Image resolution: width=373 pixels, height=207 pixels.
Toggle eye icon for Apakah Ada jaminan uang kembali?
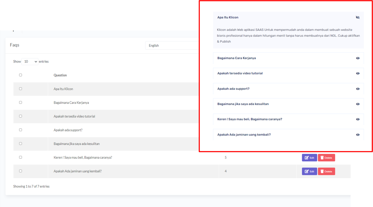pos(358,135)
